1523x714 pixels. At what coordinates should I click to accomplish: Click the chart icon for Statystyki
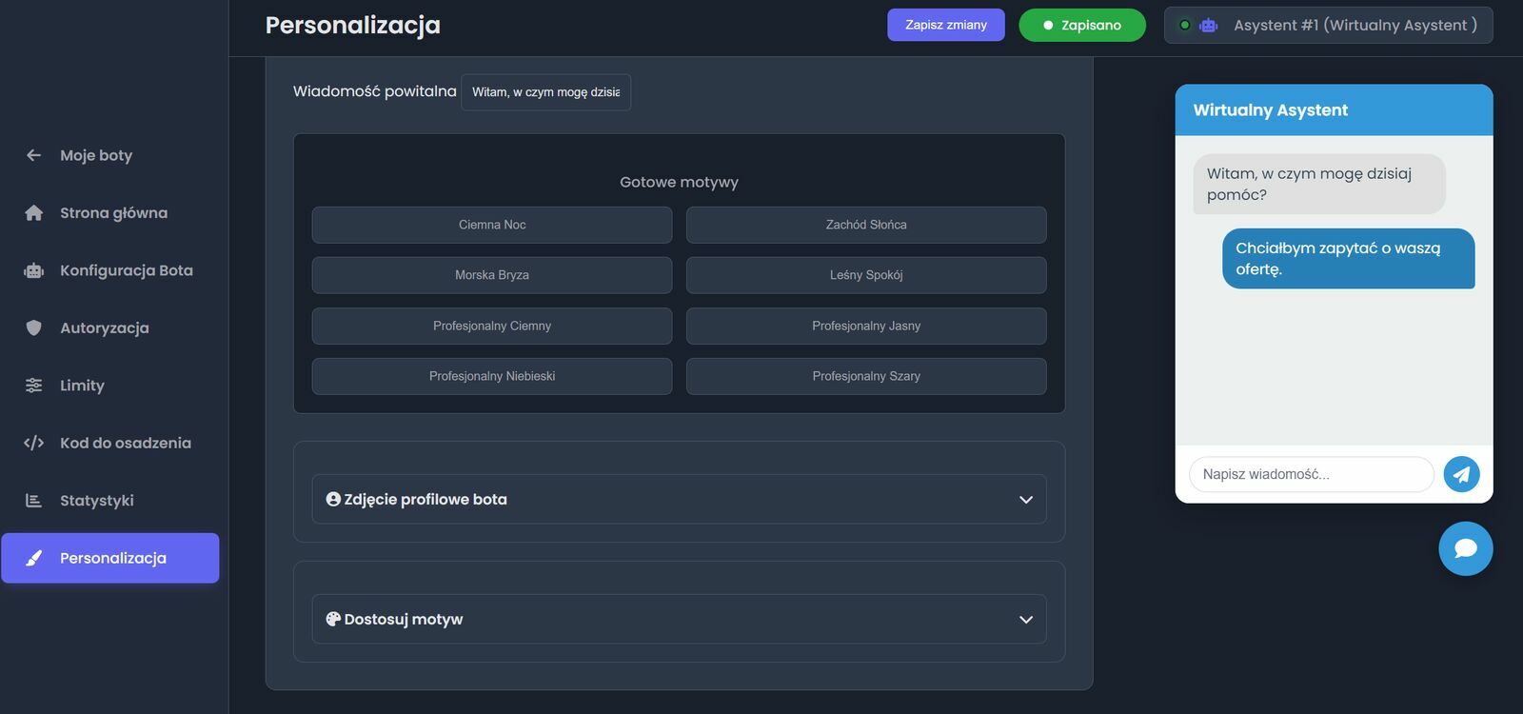click(x=33, y=501)
